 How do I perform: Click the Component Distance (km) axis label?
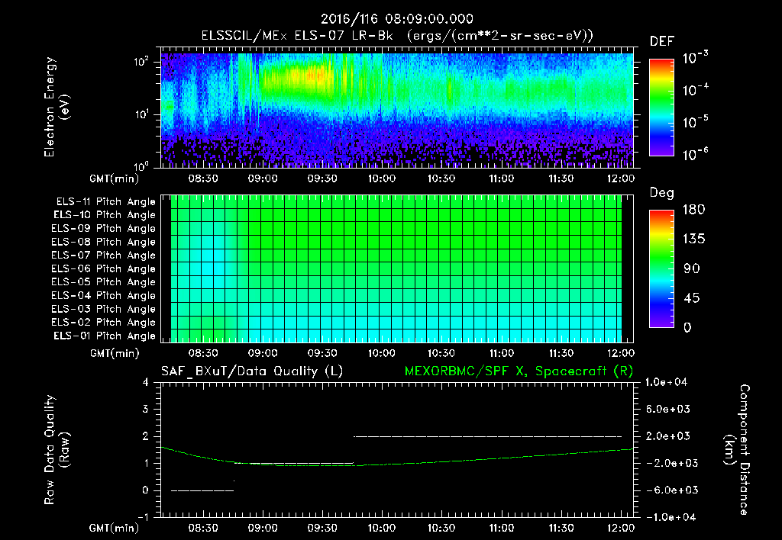pyautogui.click(x=737, y=450)
